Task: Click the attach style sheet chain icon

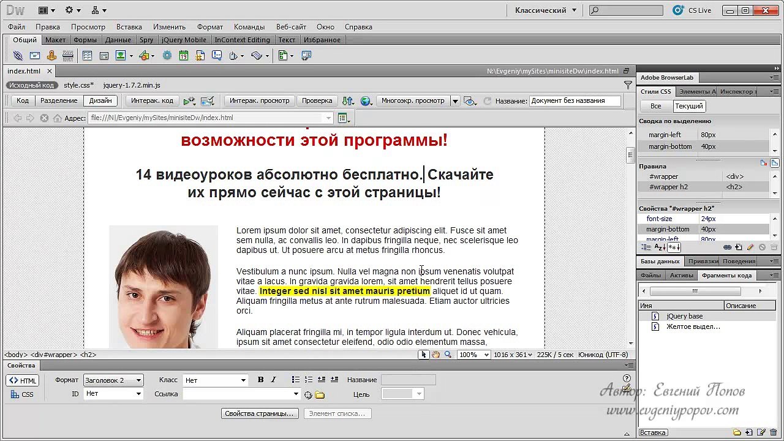Action: [x=727, y=247]
